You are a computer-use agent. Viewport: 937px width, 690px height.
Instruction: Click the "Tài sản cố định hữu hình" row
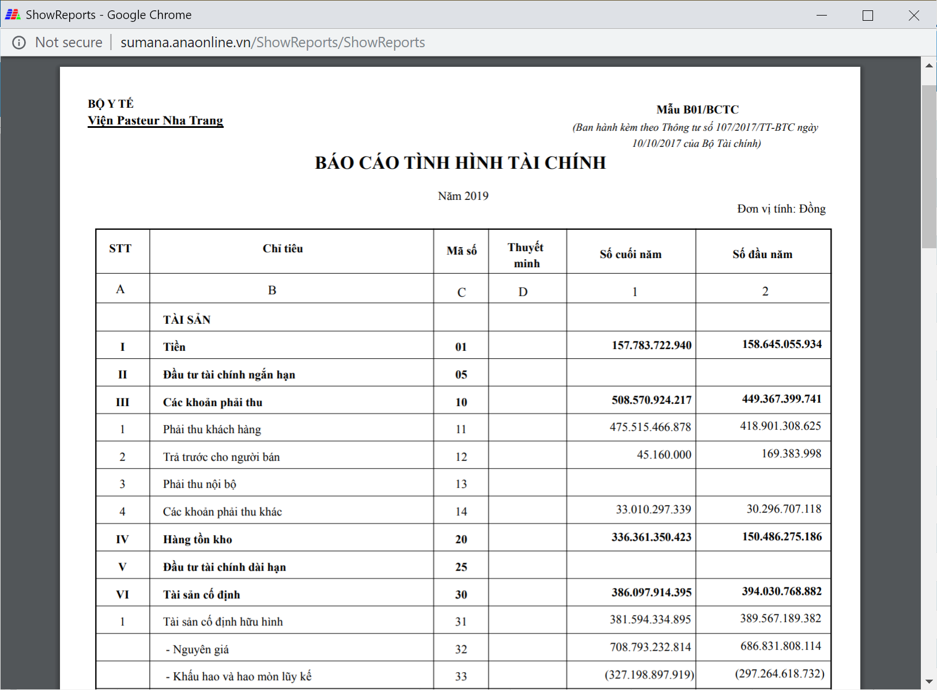pyautogui.click(x=222, y=621)
